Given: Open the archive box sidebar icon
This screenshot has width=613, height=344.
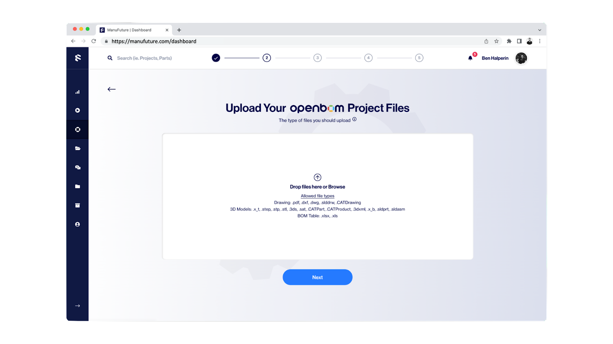Looking at the screenshot, I should (x=77, y=205).
